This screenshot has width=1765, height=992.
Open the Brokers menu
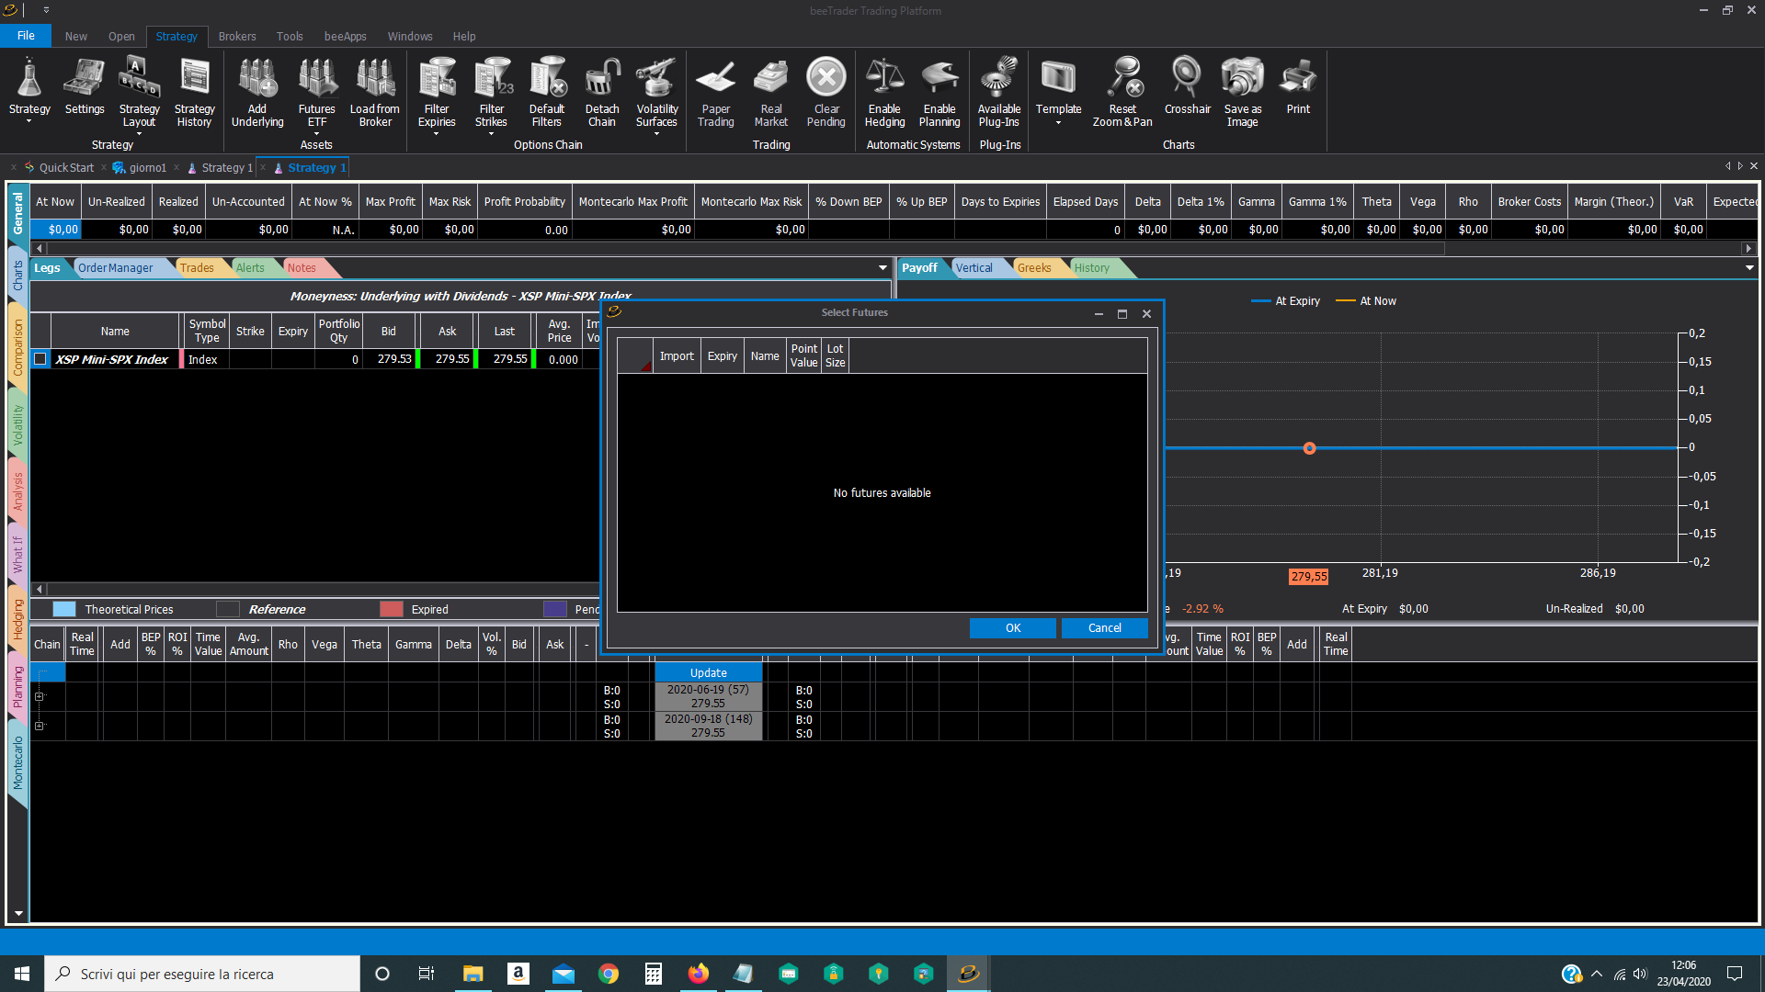(x=237, y=37)
